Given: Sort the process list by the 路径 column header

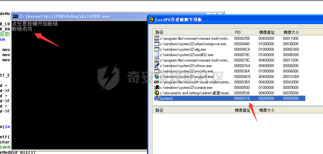Looking at the screenshot, I should [192, 32].
